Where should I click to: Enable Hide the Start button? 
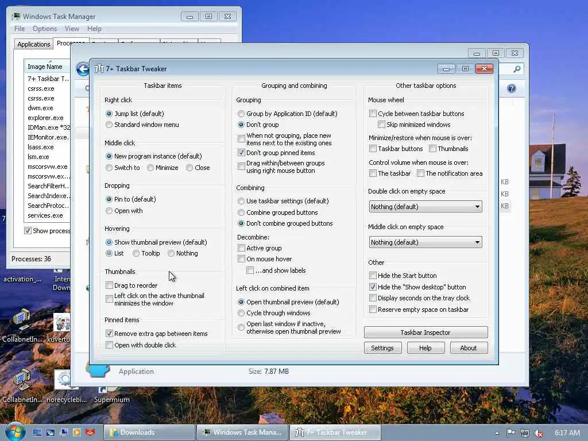pyautogui.click(x=373, y=276)
